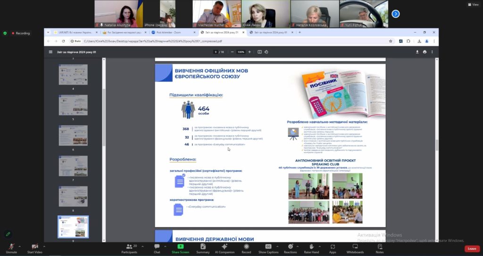Bookmark this page with the star

(x=391, y=41)
